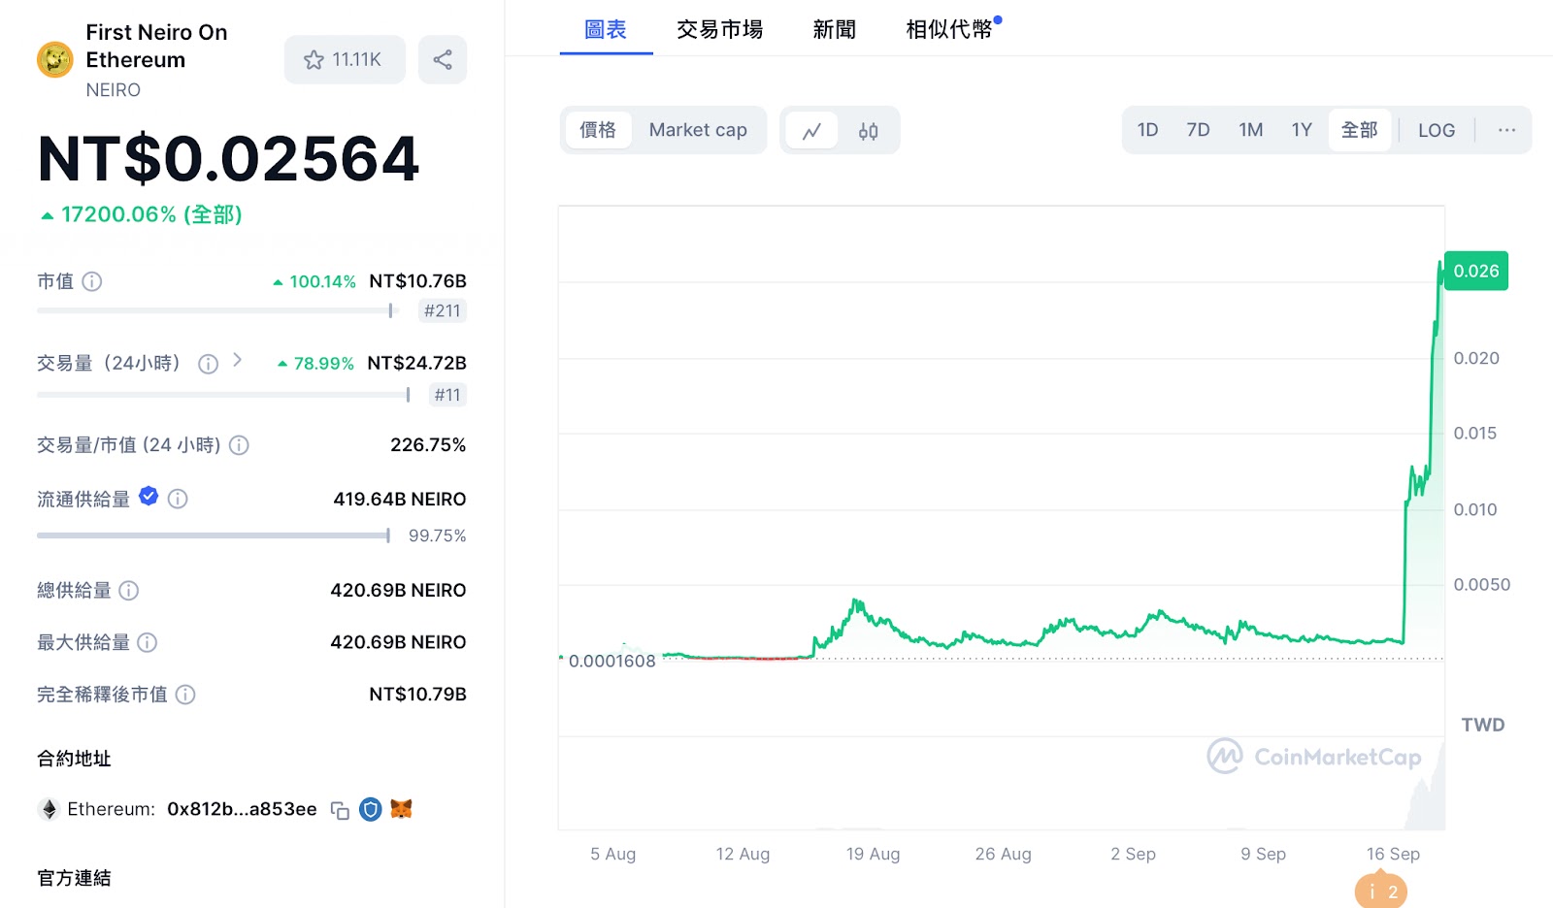The height and width of the screenshot is (908, 1553).
Task: Open the share icon button
Action: tap(443, 60)
